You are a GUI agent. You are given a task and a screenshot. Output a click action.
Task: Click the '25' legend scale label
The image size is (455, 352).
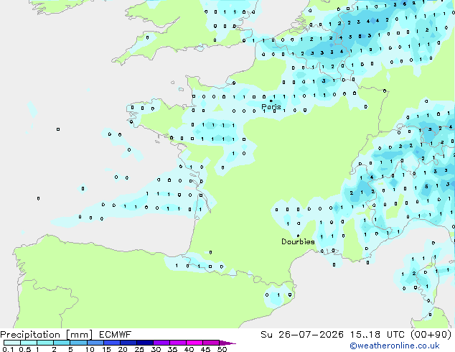139,349
